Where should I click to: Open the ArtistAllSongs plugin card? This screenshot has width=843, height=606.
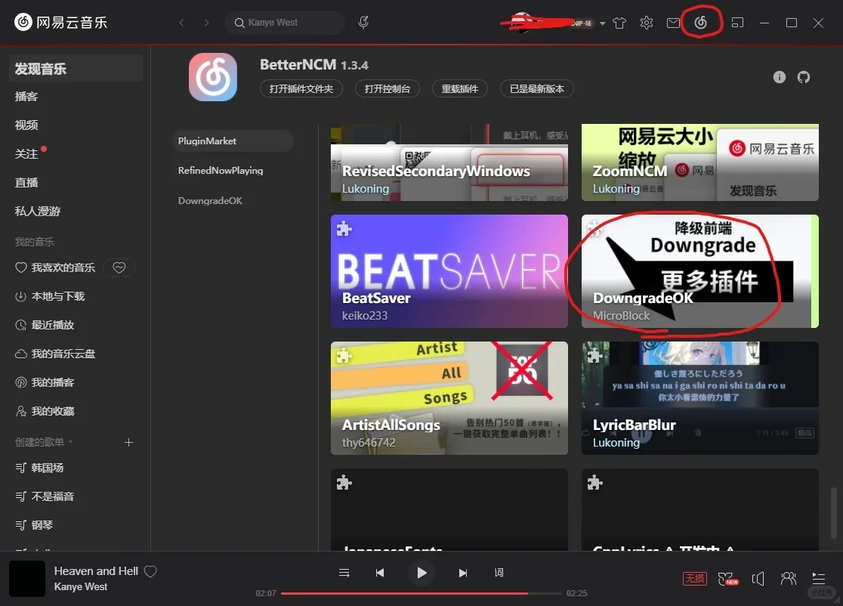[449, 398]
